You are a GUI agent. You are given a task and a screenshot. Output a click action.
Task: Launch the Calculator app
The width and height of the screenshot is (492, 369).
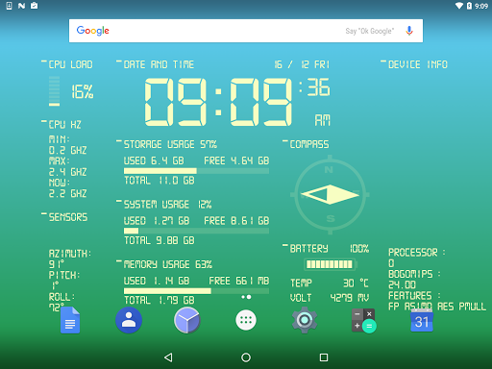pyautogui.click(x=364, y=321)
